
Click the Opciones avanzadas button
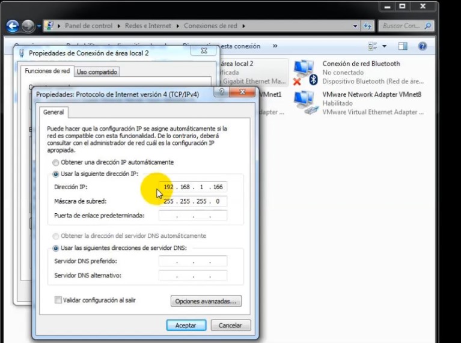click(206, 302)
